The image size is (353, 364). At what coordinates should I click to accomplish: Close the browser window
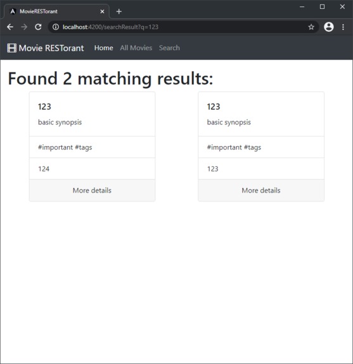342,7
